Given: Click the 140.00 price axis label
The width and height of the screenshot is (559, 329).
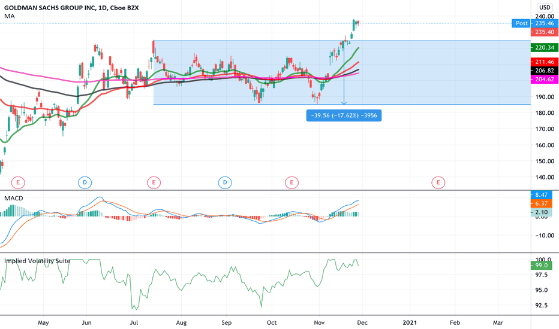Looking at the screenshot, I should [545, 177].
